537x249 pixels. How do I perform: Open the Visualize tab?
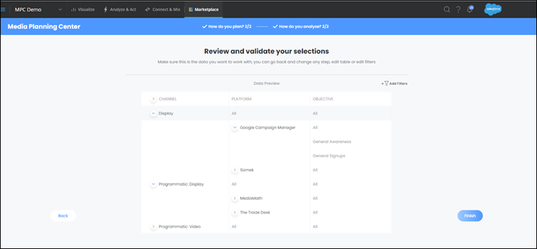coord(83,10)
